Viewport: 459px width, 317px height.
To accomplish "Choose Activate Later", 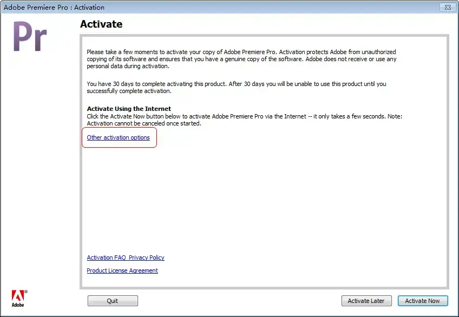I will tap(366, 301).
